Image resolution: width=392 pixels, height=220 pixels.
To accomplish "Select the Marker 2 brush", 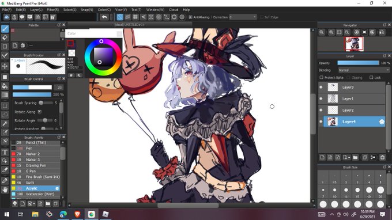I will (x=36, y=154).
